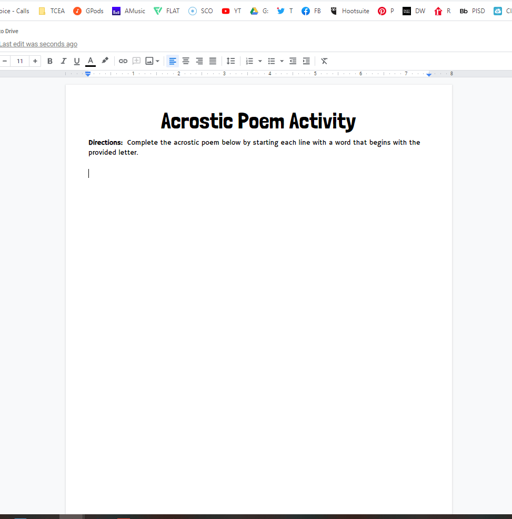This screenshot has height=519, width=512.
Task: Decrease the indent
Action: click(293, 61)
